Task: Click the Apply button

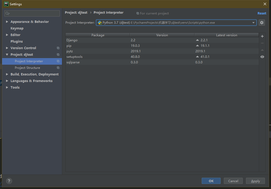Action: [255, 181]
